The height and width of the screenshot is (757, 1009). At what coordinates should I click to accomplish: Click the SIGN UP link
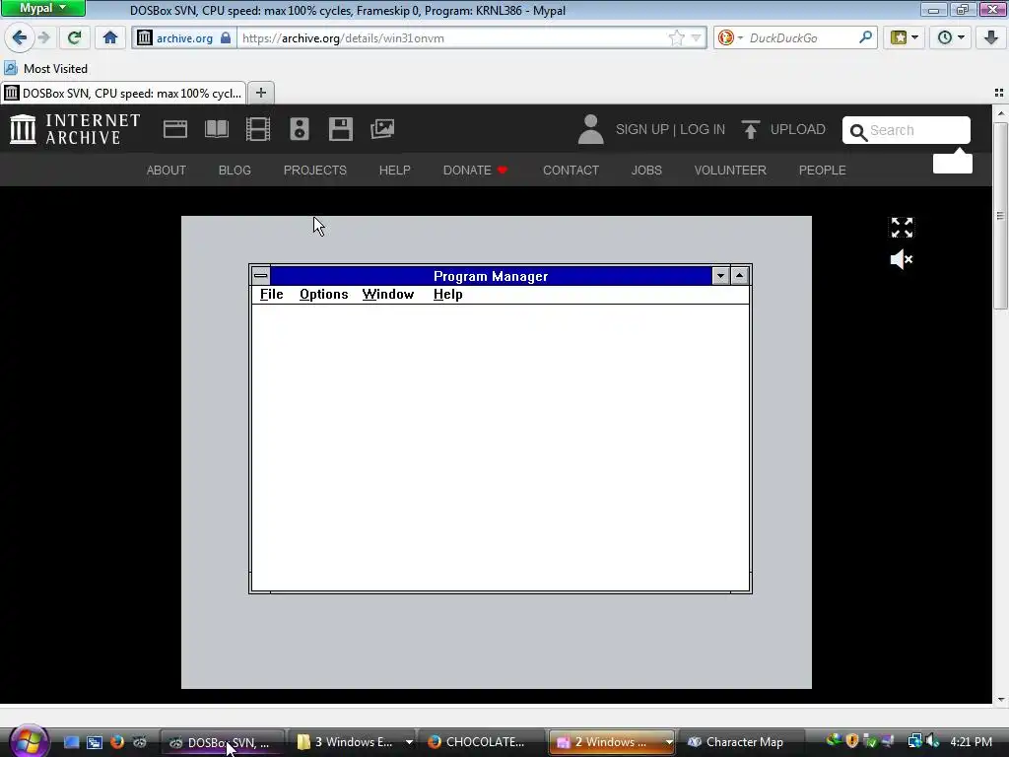coord(642,129)
